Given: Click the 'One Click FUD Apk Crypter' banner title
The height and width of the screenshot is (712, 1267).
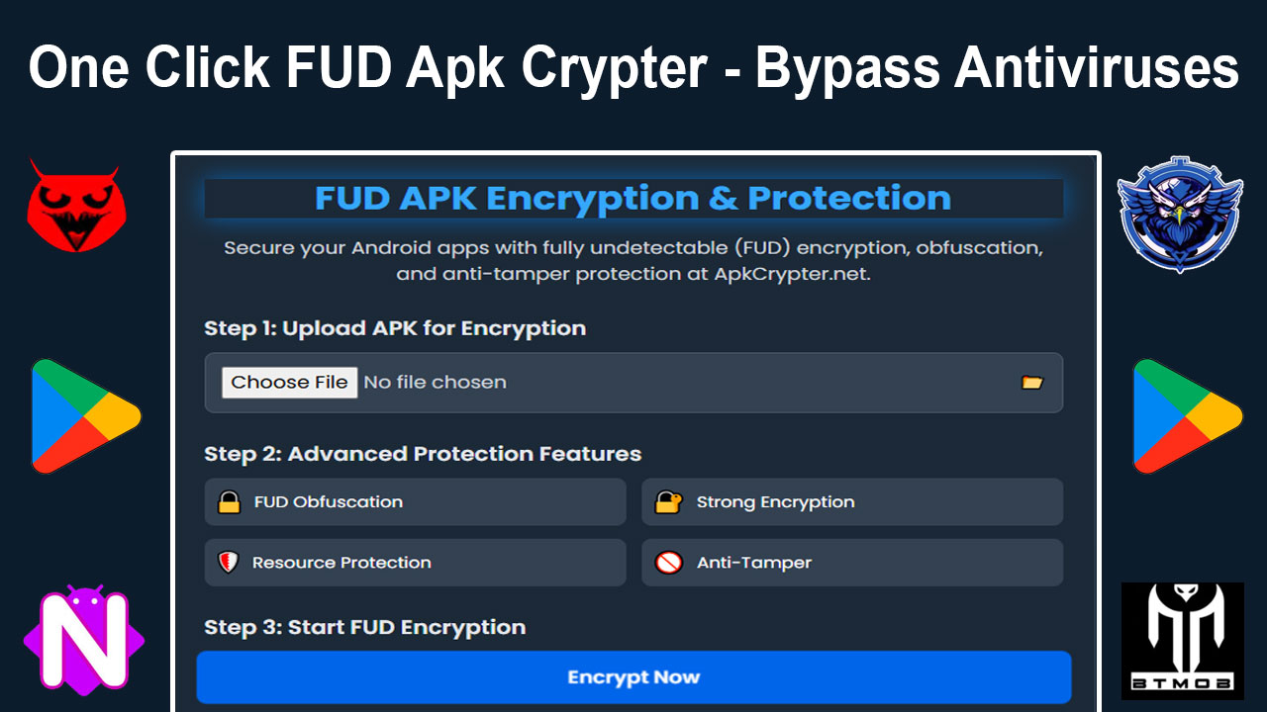Looking at the screenshot, I should click(633, 69).
